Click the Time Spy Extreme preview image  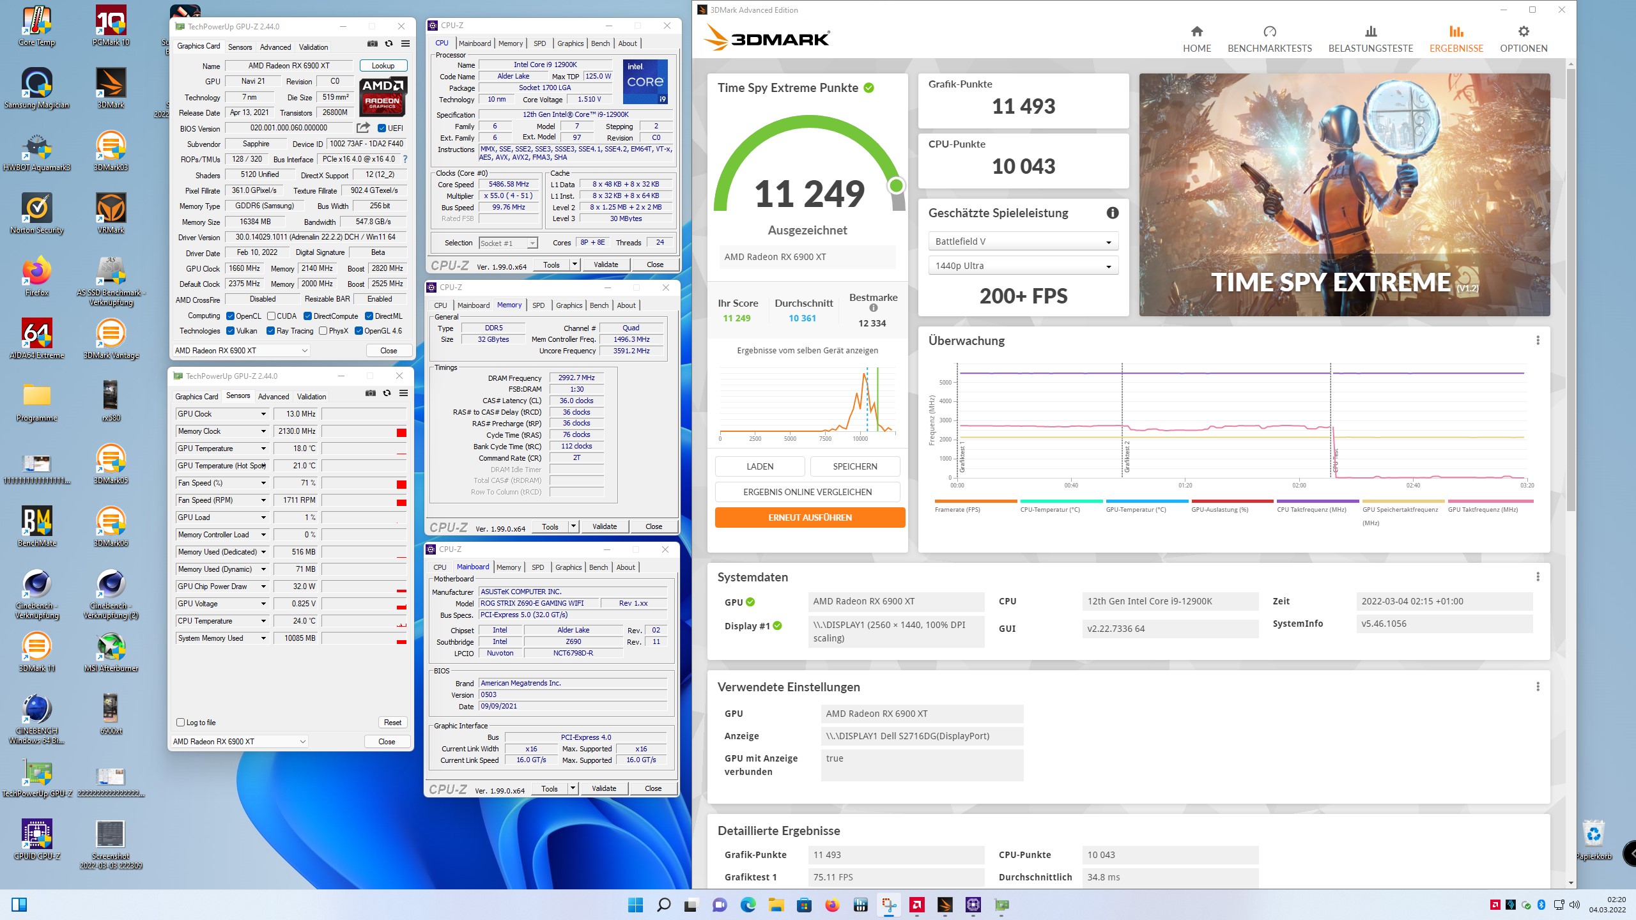point(1345,195)
